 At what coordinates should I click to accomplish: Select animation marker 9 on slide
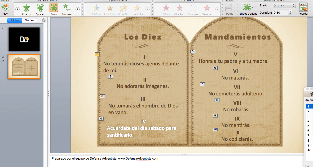tap(215, 116)
